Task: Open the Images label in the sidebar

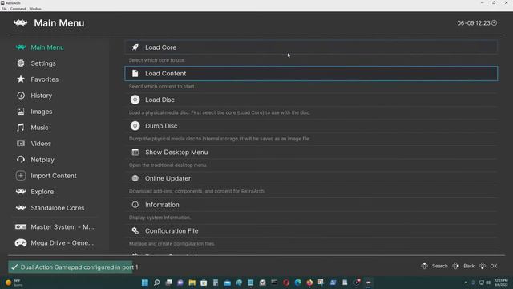Action: pos(42,112)
